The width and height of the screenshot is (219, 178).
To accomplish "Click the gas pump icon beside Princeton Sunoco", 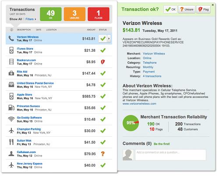I will 11,108.
